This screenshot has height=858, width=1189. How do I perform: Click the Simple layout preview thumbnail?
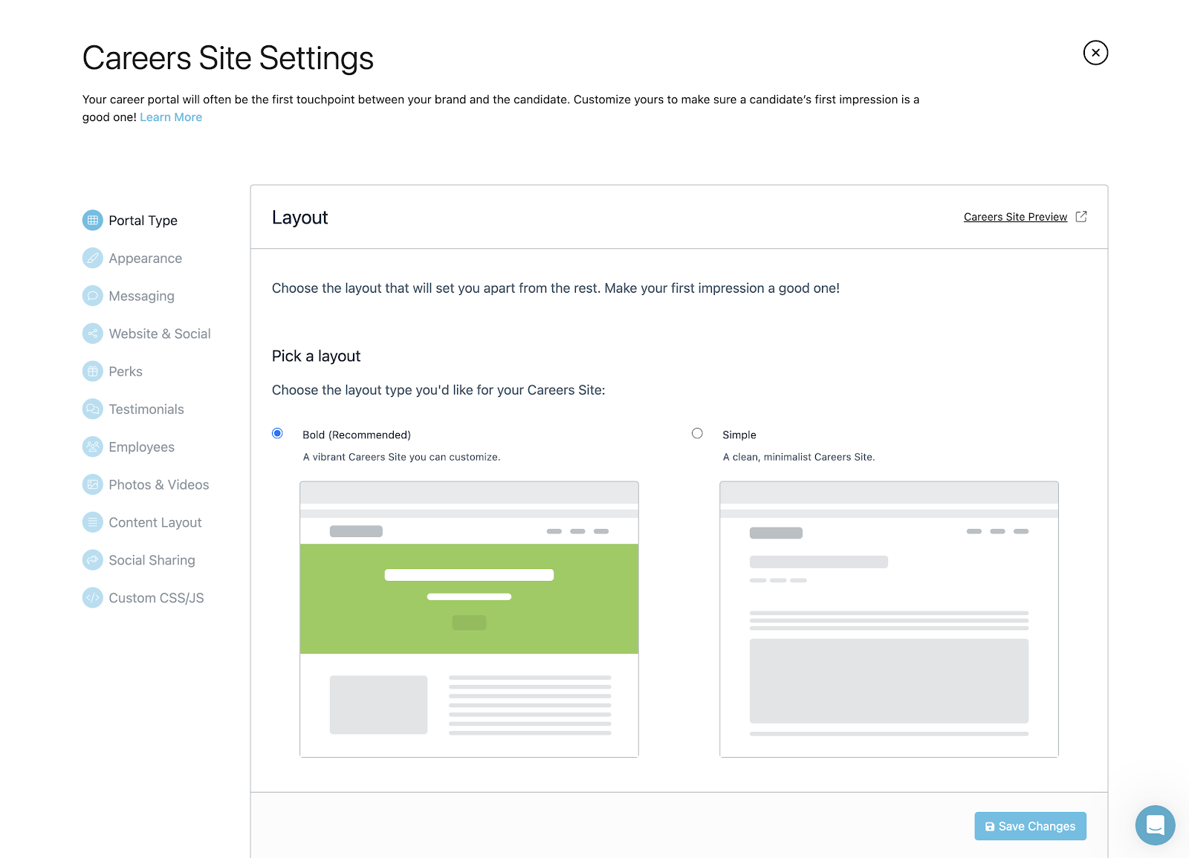click(889, 619)
